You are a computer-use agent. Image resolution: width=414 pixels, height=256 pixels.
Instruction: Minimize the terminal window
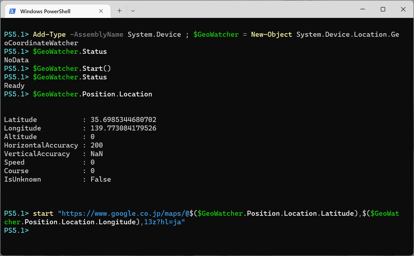click(363, 9)
